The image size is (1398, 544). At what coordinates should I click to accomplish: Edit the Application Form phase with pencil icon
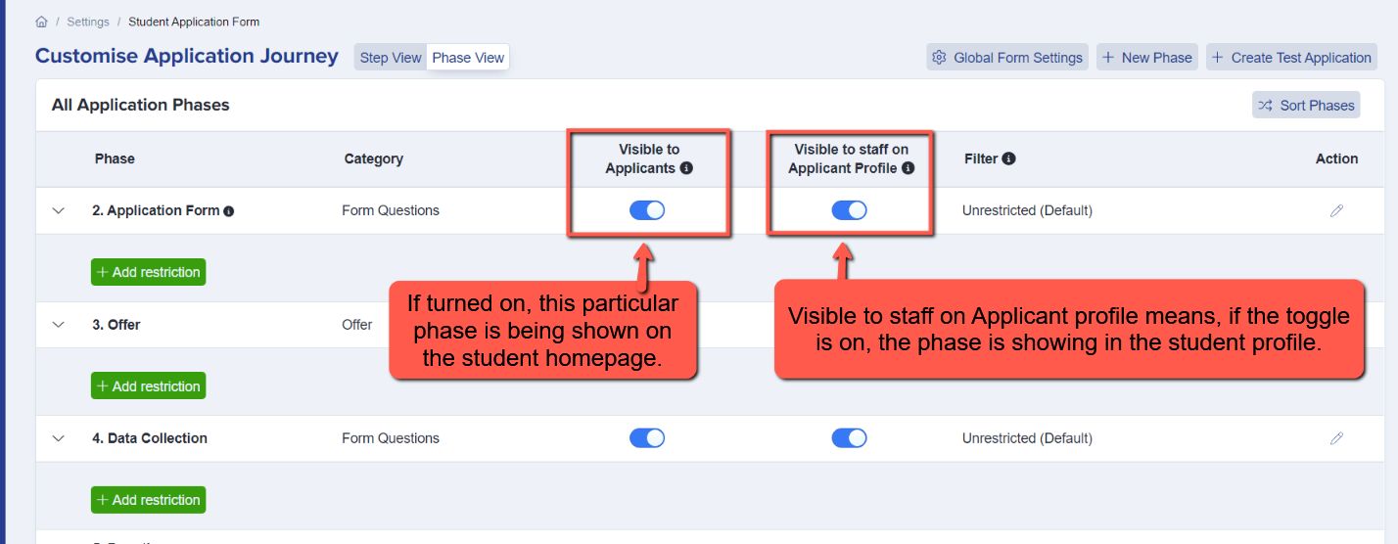(1336, 210)
